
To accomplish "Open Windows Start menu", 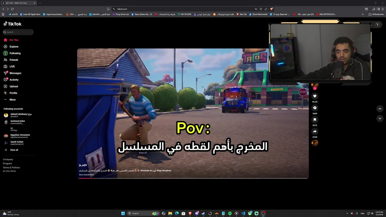I will pyautogui.click(x=123, y=213).
